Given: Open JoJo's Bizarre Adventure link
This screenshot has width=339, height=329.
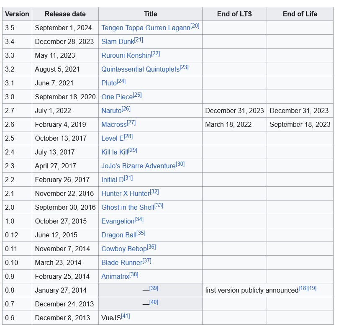Looking at the screenshot, I should (x=139, y=166).
